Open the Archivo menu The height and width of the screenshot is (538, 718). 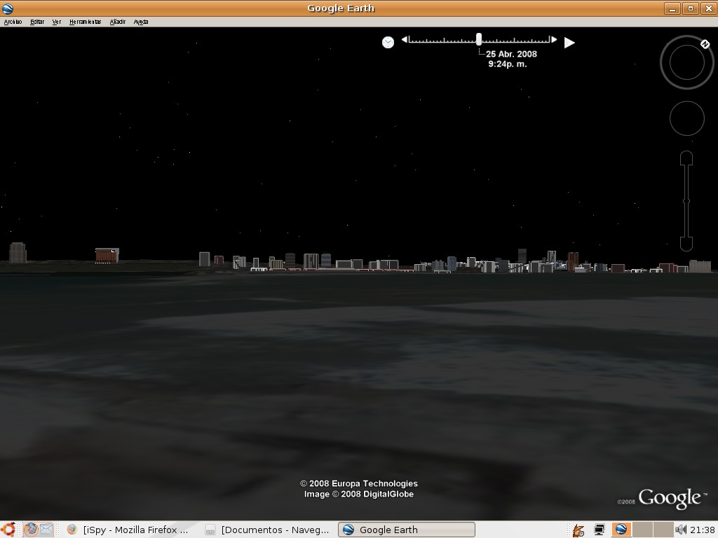13,22
